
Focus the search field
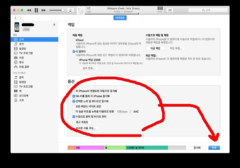208,10
